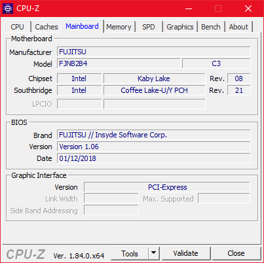Viewport: 264px width, 263px height.
Task: Click the Southbridge Rev. value 21
Action: 238,90
